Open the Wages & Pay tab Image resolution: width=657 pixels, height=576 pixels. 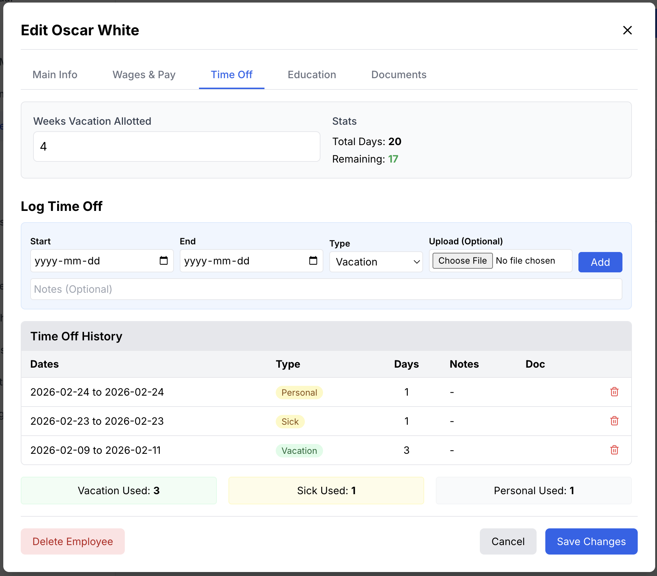pyautogui.click(x=144, y=75)
